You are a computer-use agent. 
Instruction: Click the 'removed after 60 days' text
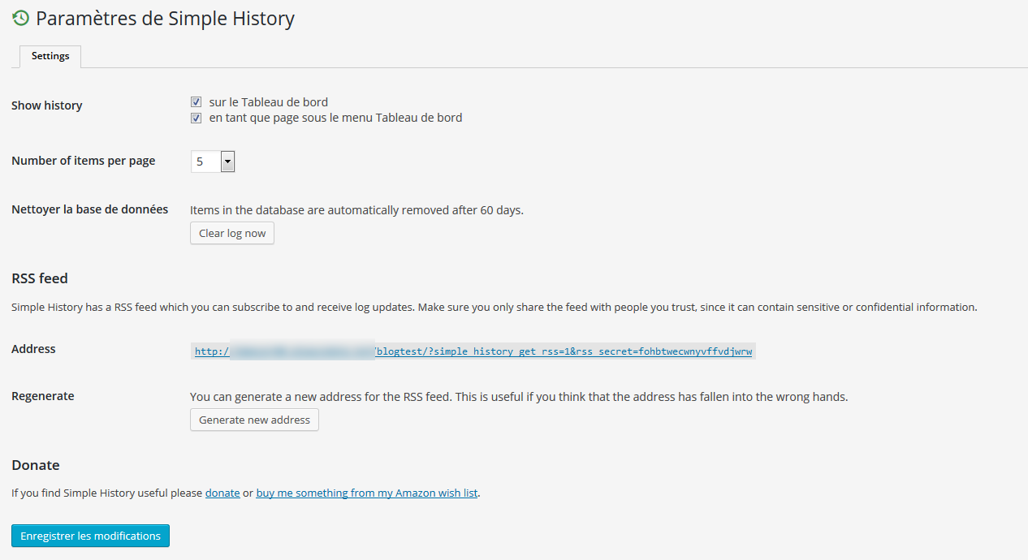click(462, 210)
